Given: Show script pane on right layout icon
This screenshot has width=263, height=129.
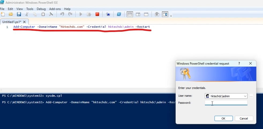Looking at the screenshot, I should pos(138,14).
